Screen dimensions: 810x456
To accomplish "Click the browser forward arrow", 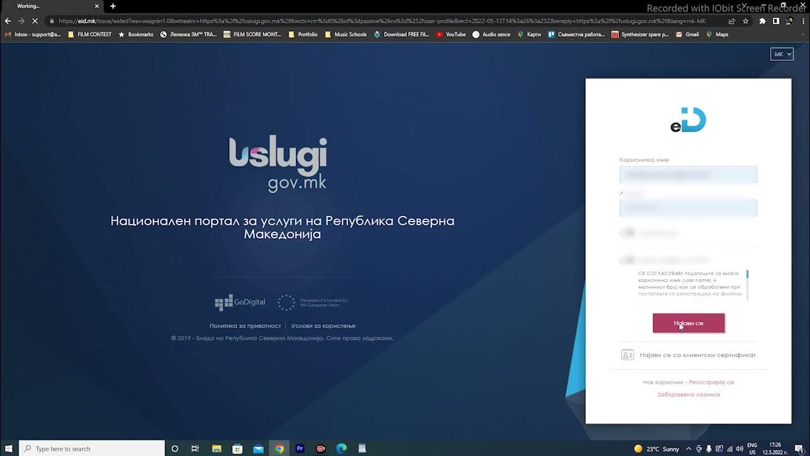I will tap(21, 20).
